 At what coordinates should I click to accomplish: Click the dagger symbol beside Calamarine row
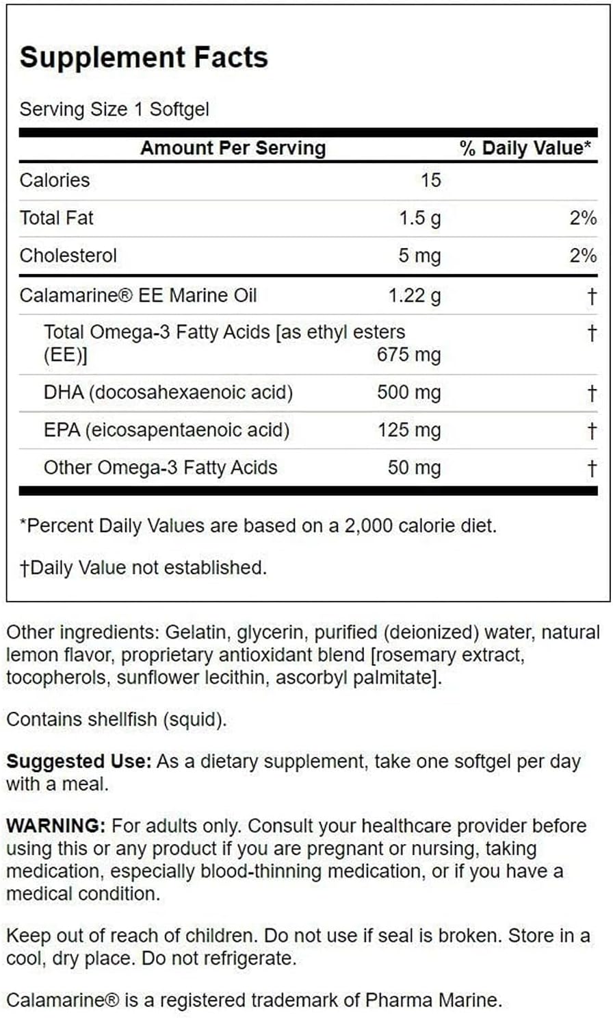[x=592, y=296]
